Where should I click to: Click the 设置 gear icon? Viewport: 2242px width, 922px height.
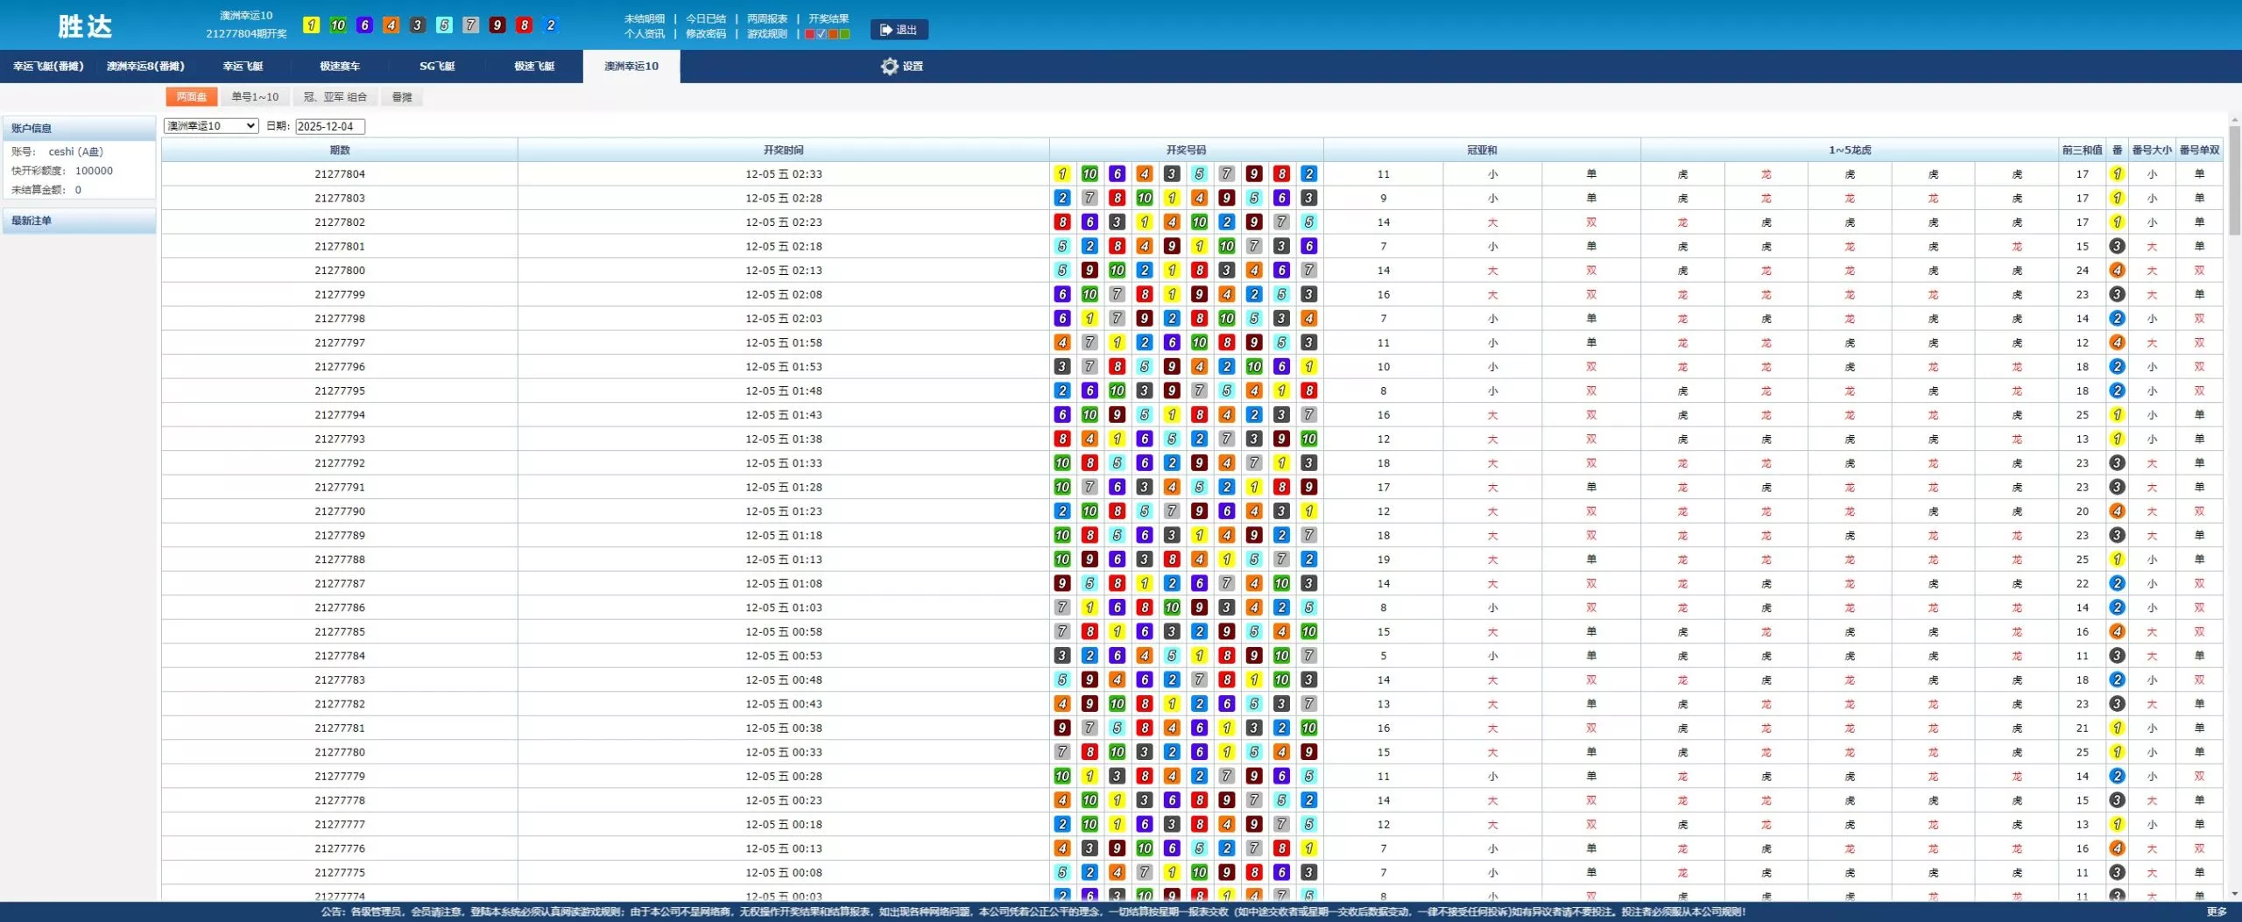coord(890,67)
